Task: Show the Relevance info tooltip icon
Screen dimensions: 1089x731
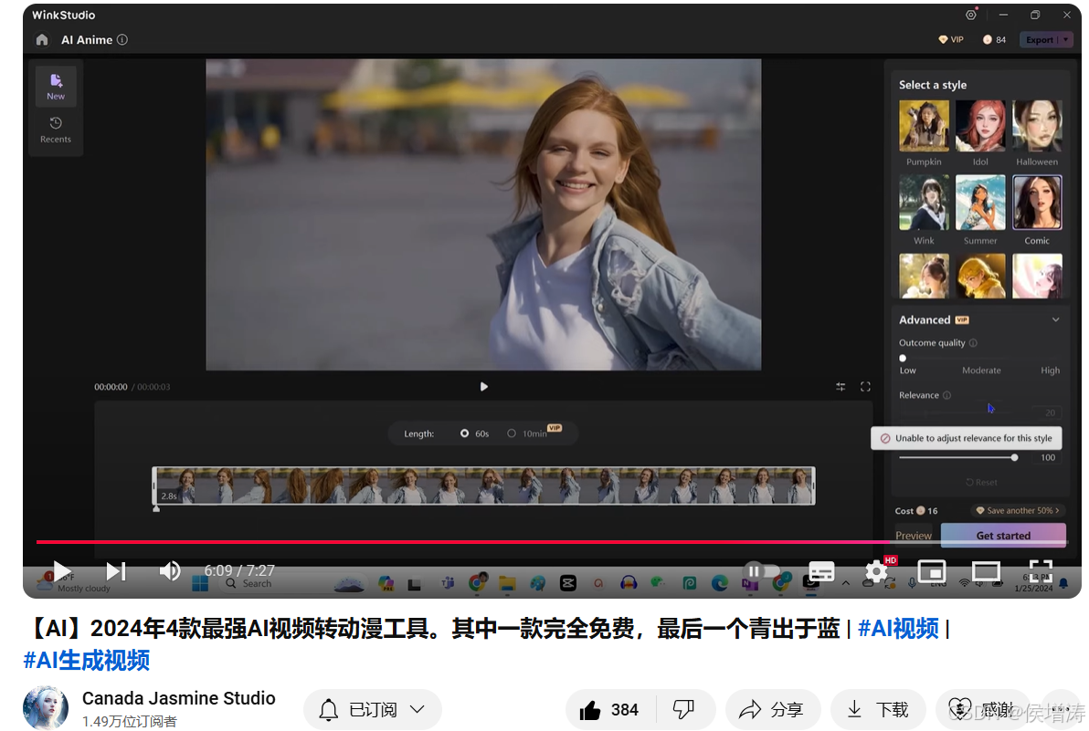Action: (946, 395)
